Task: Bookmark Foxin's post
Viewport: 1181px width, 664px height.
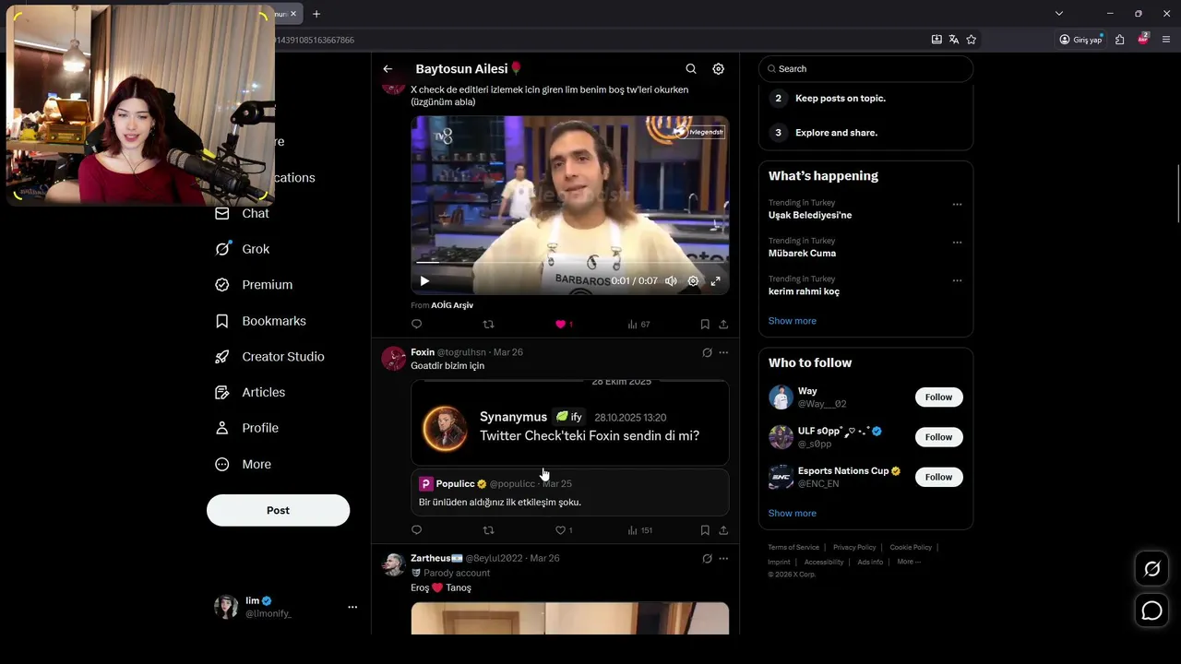Action: coord(705,530)
